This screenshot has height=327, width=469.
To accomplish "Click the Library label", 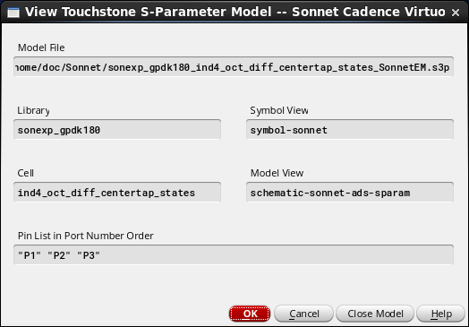I will tap(33, 110).
